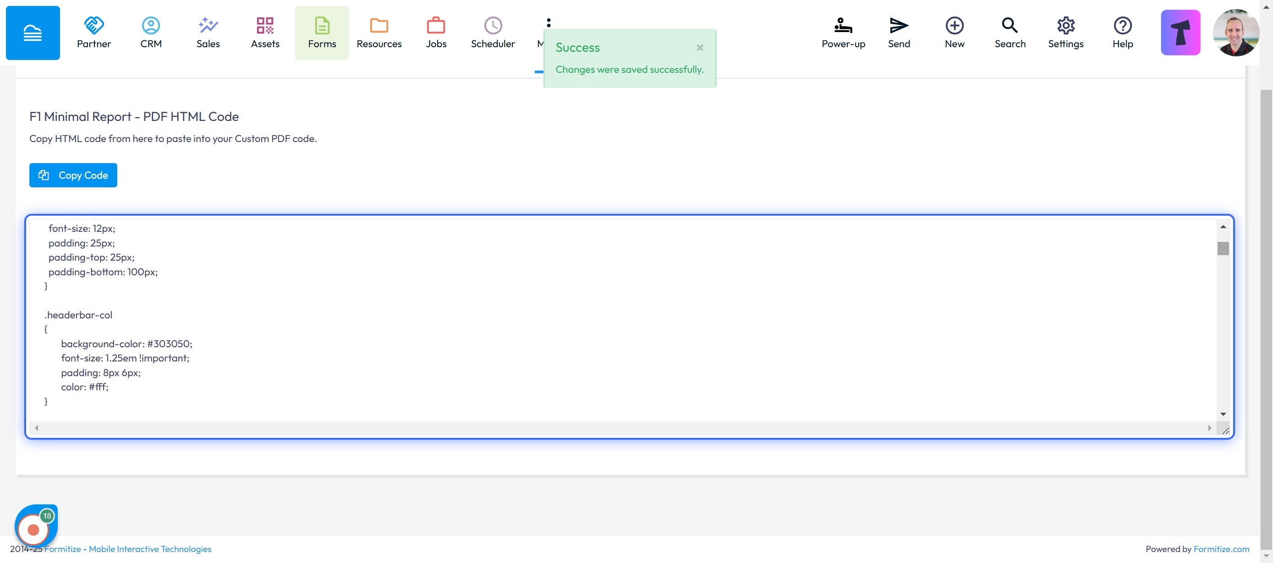
Task: Click the code box vertical scroll thumb
Action: 1223,248
